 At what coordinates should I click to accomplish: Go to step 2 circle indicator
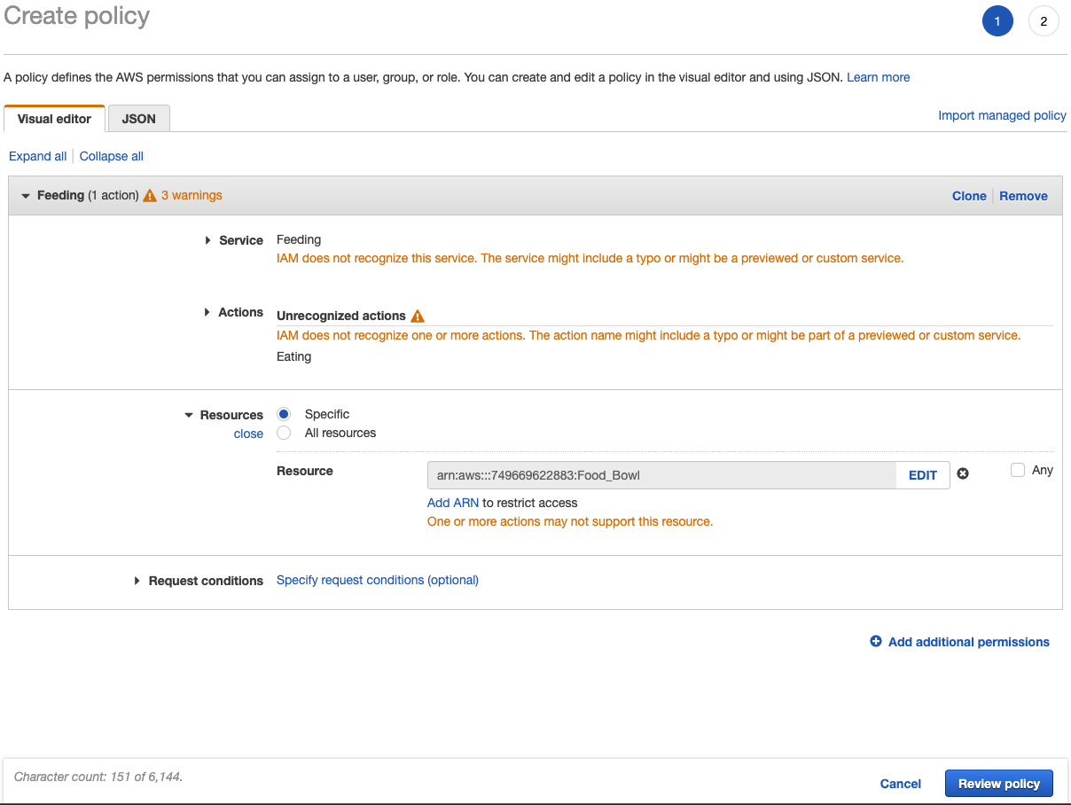click(x=1044, y=21)
